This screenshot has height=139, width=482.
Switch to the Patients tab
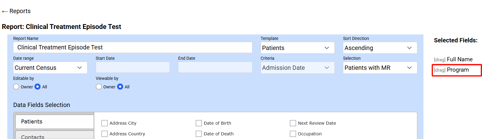click(x=55, y=122)
